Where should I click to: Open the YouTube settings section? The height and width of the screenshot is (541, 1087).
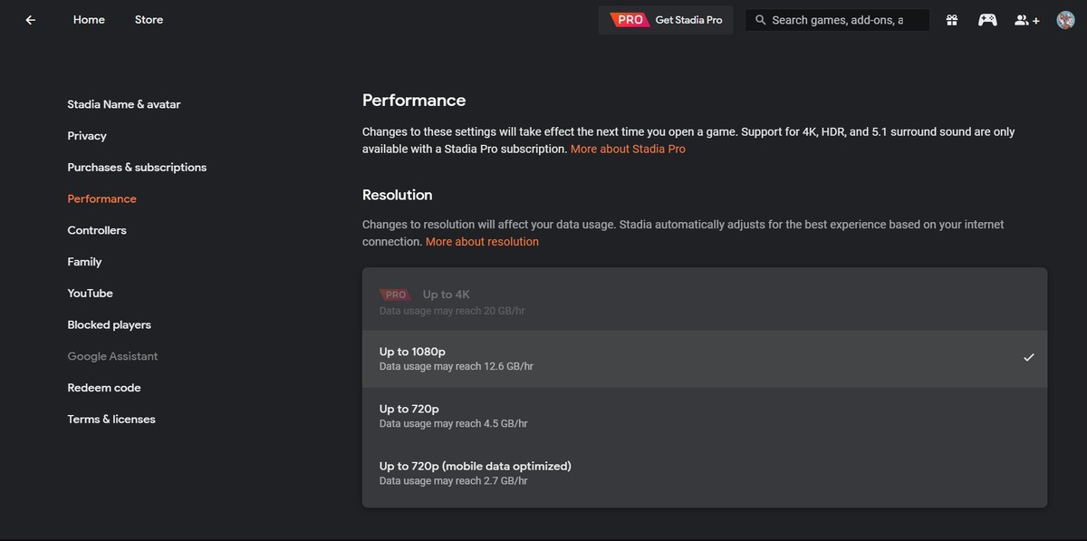tap(90, 294)
